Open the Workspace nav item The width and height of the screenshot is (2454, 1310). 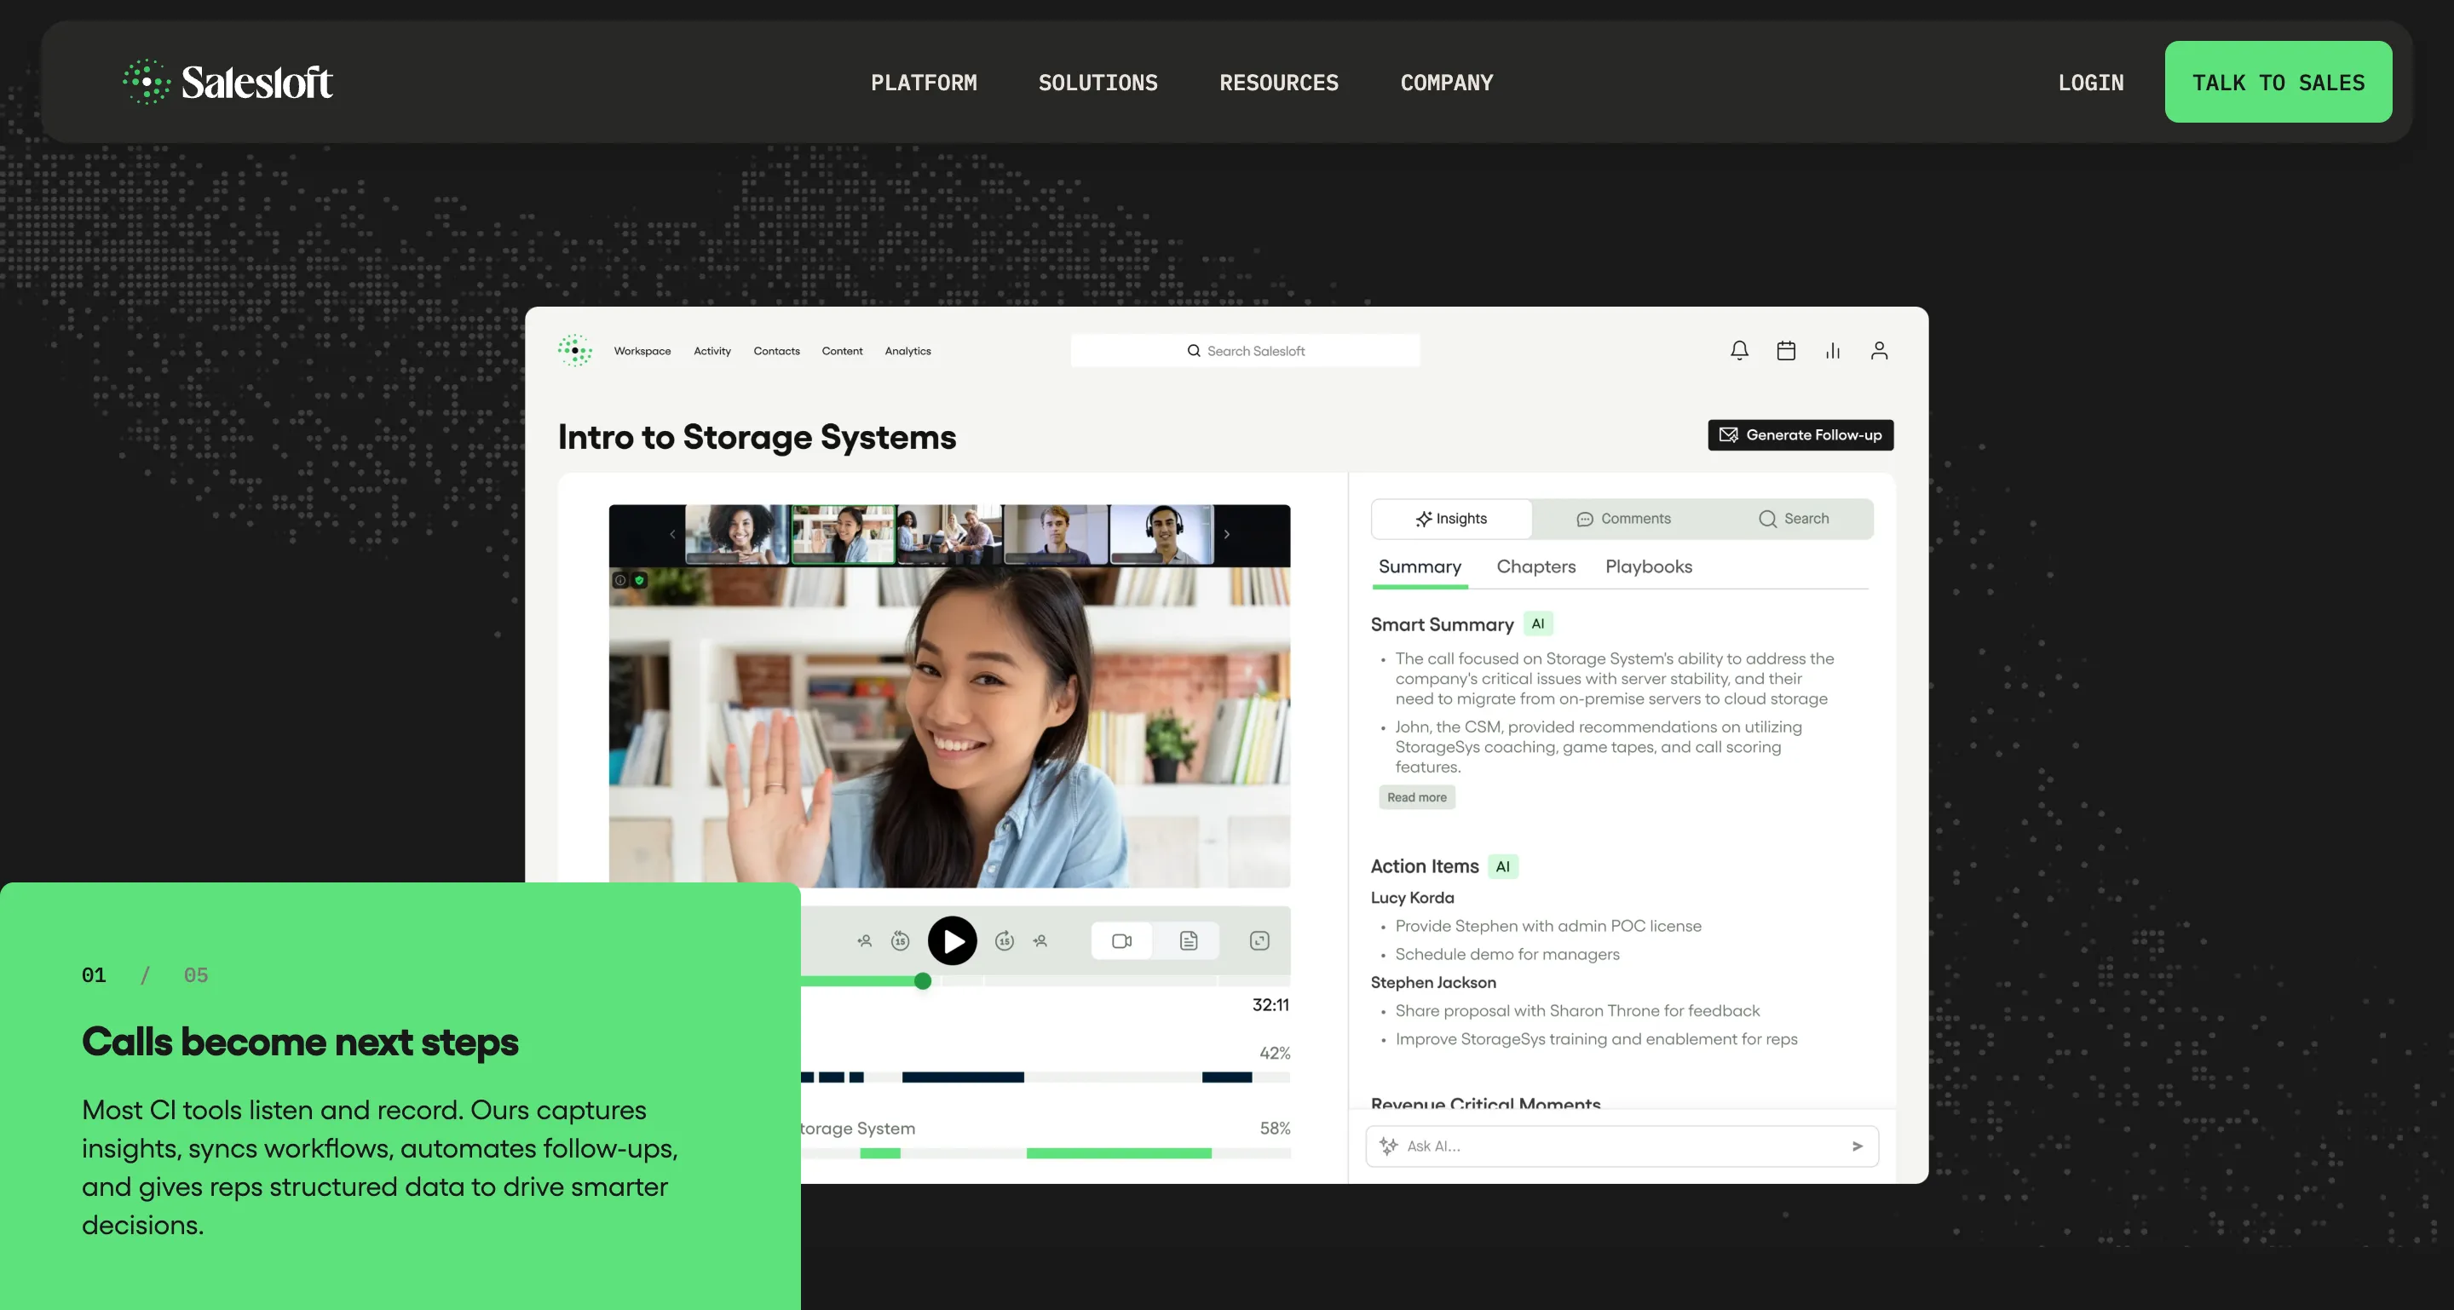(642, 351)
